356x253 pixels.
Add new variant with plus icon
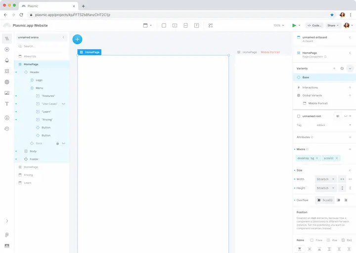[334, 68]
